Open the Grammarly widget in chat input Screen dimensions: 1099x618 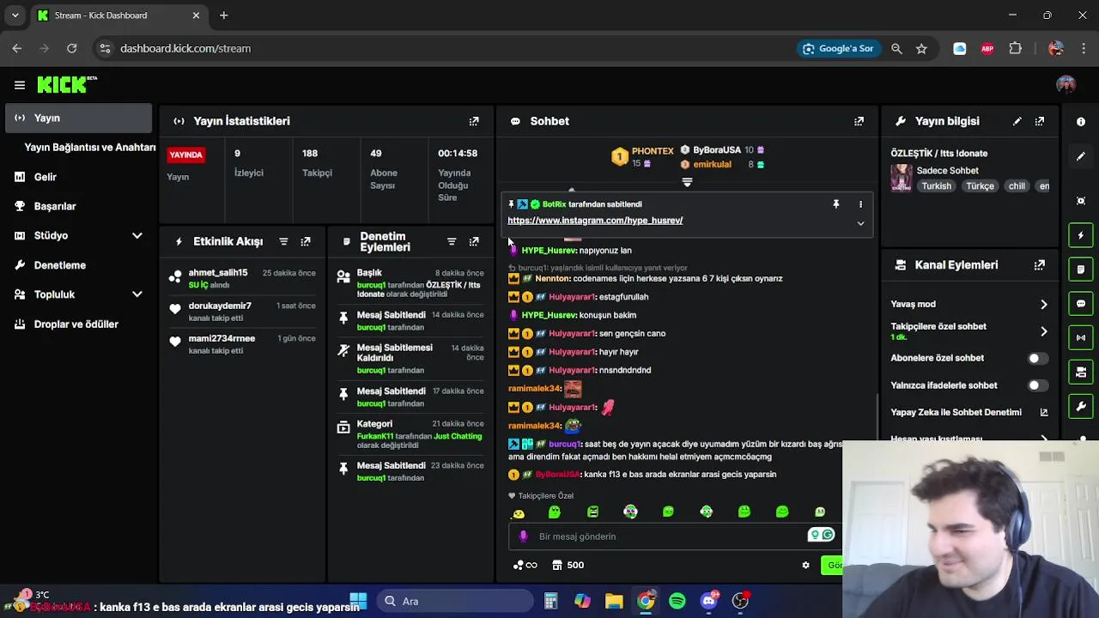click(x=822, y=536)
